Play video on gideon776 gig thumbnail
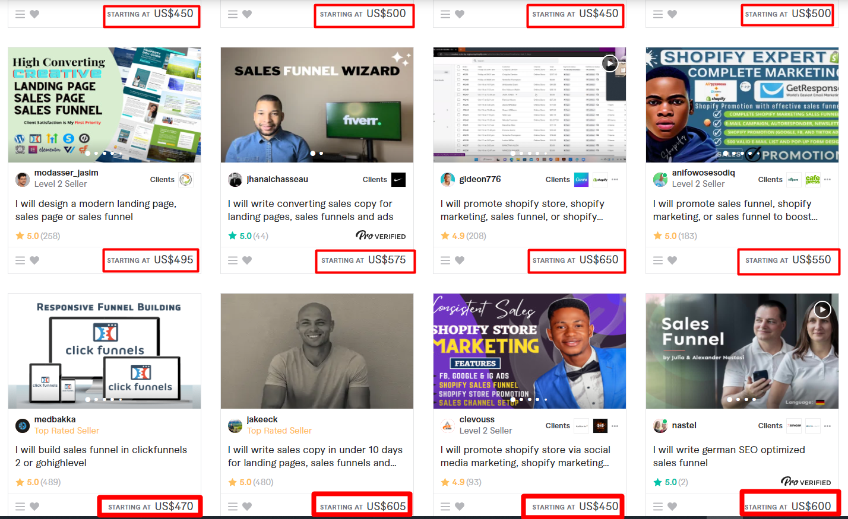Viewport: 848px width, 519px height. (x=610, y=63)
